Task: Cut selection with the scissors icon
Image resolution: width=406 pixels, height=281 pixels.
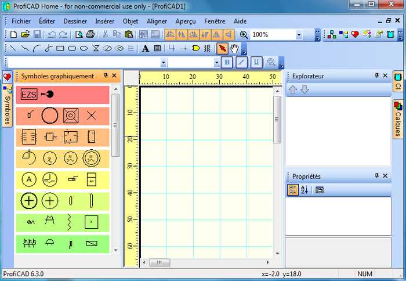Action: 105,34
